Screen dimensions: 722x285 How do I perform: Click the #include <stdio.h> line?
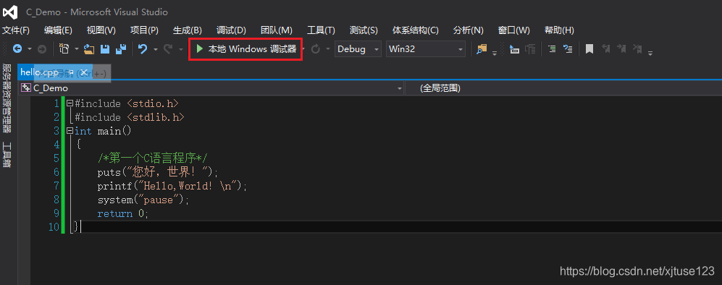click(x=127, y=103)
